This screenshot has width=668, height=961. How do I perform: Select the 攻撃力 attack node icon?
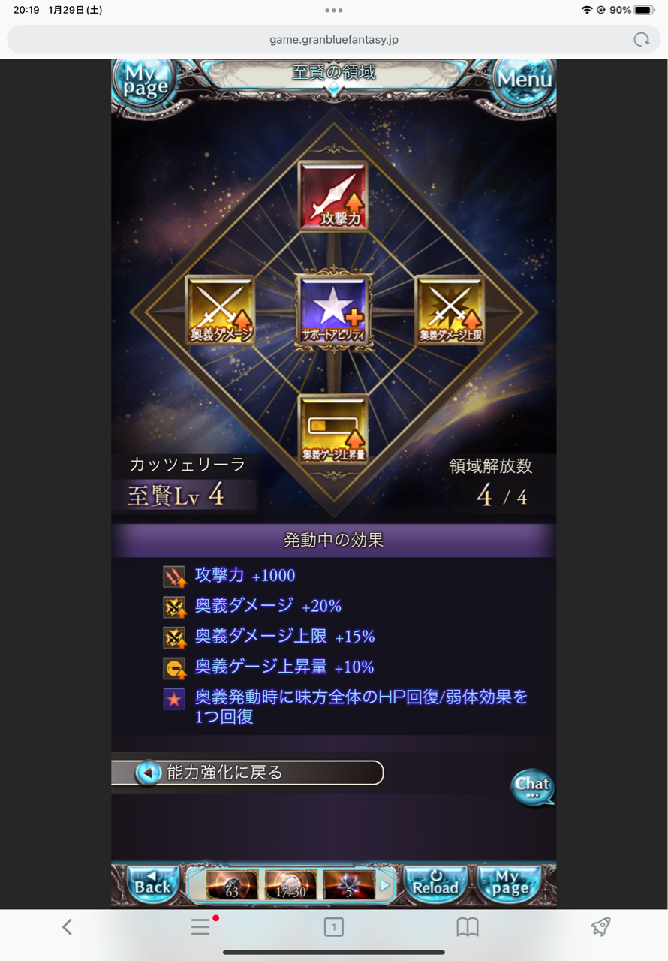333,196
